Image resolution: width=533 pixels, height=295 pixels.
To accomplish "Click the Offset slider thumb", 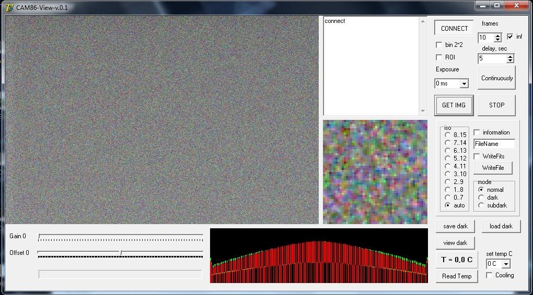I will [x=121, y=253].
